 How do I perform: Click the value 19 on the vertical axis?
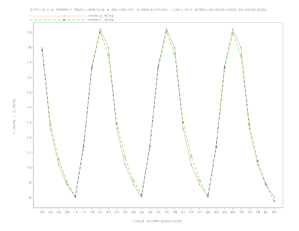(x=29, y=32)
